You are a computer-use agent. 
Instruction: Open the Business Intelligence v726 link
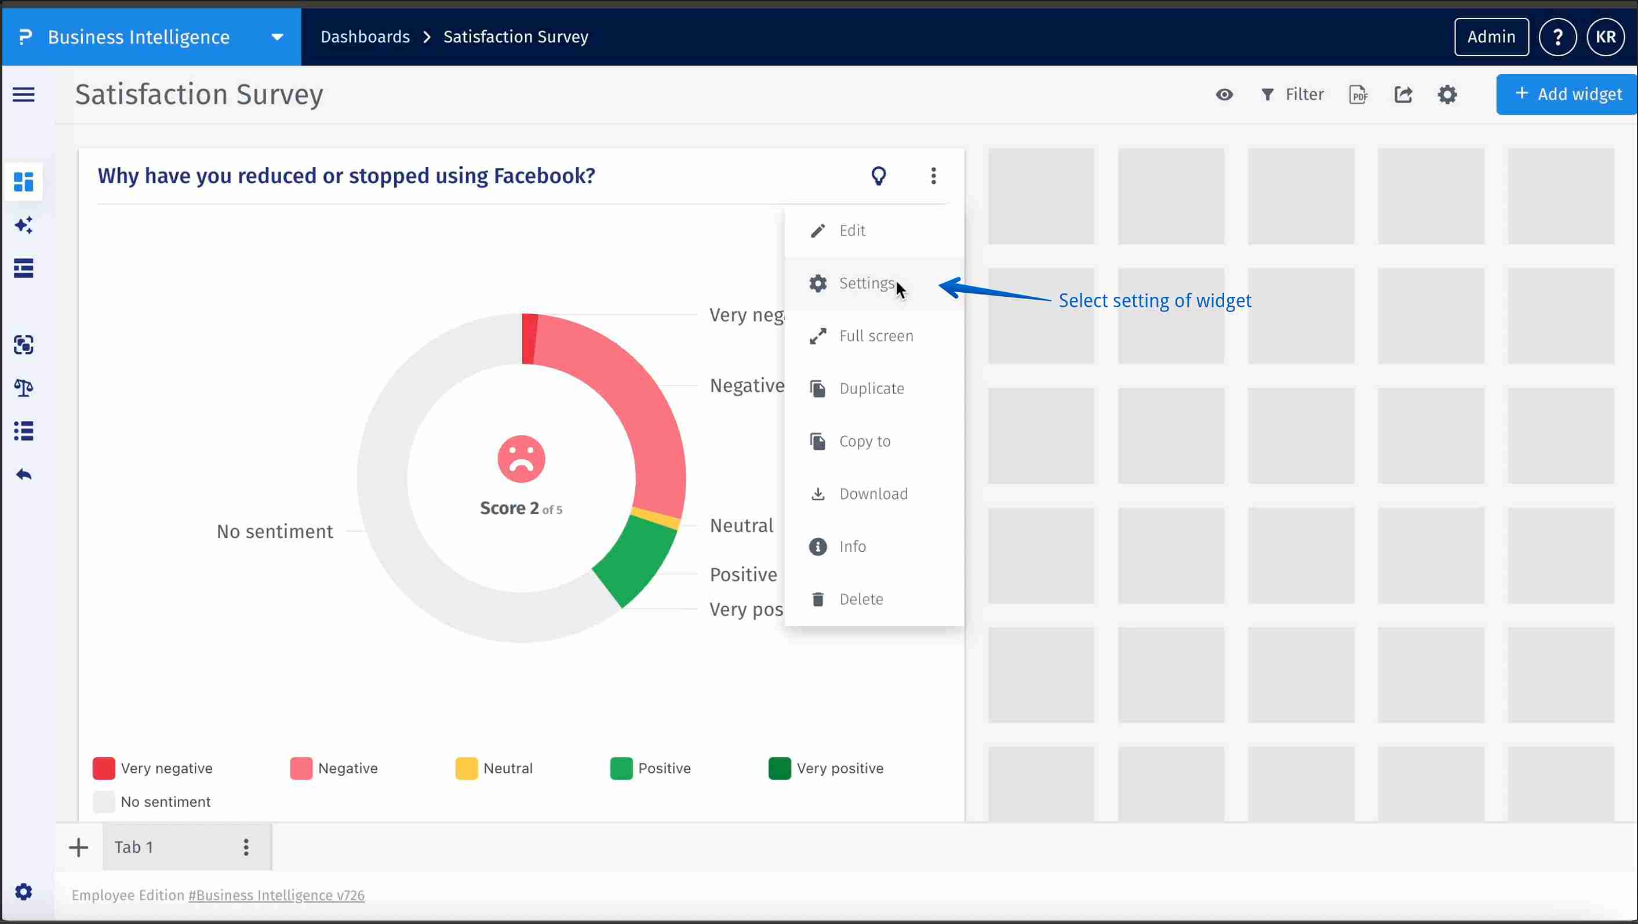(276, 896)
